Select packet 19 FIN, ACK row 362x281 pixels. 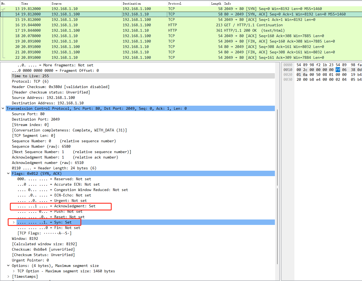[181, 41]
